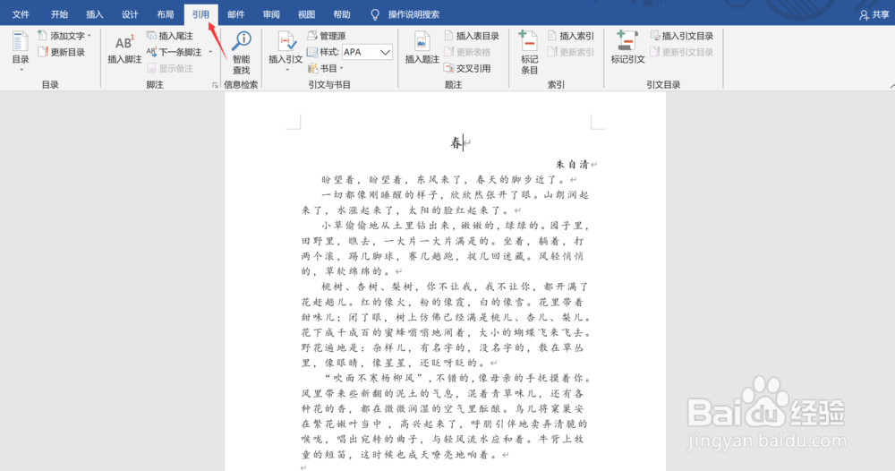Click the greyed 显示备注 item
The image size is (895, 471).
pyautogui.click(x=169, y=68)
